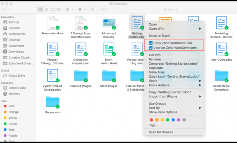Image resolution: width=237 pixels, height=143 pixels.
Task: Select the Competitor analysis.zdoc file icon
Action: 81,49
